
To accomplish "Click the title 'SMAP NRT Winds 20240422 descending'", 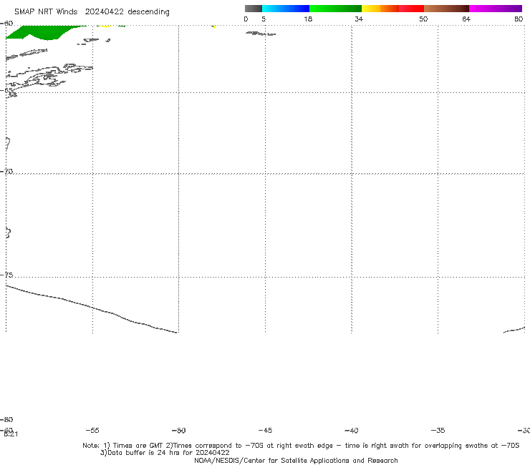I will point(92,12).
